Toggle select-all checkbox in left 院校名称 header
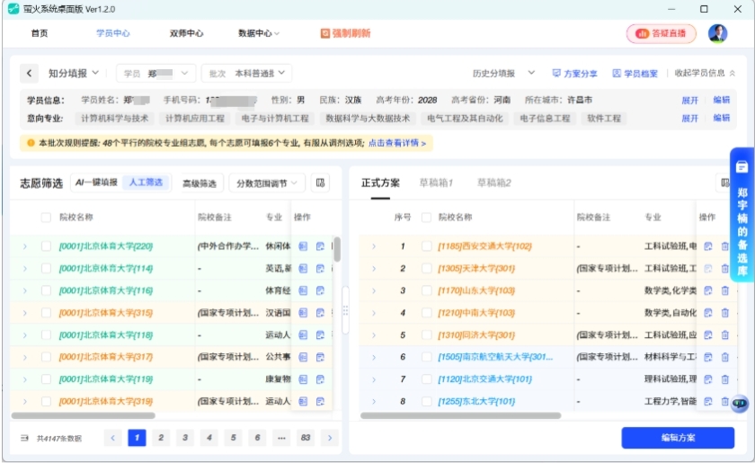Image resolution: width=755 pixels, height=463 pixels. (x=46, y=218)
